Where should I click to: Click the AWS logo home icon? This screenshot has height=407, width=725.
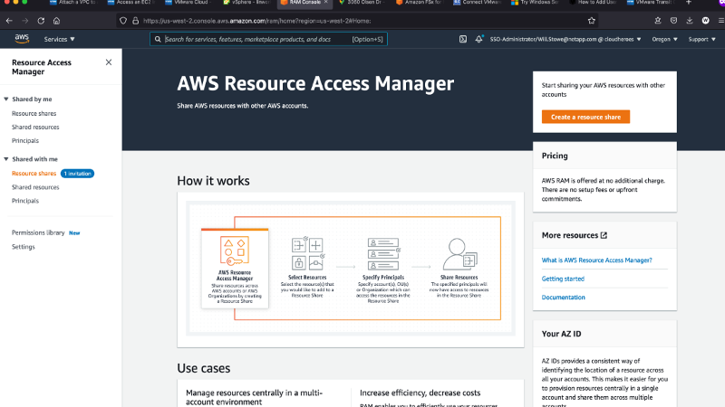22,39
